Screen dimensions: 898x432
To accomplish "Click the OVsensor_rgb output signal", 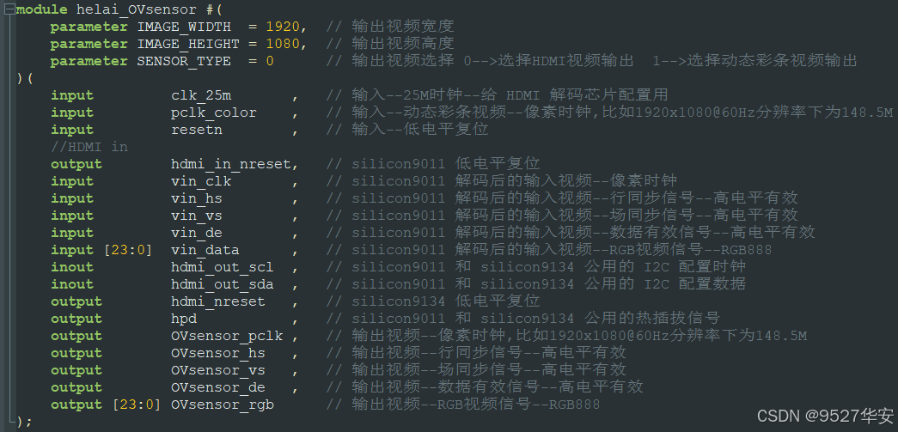I will coord(223,405).
